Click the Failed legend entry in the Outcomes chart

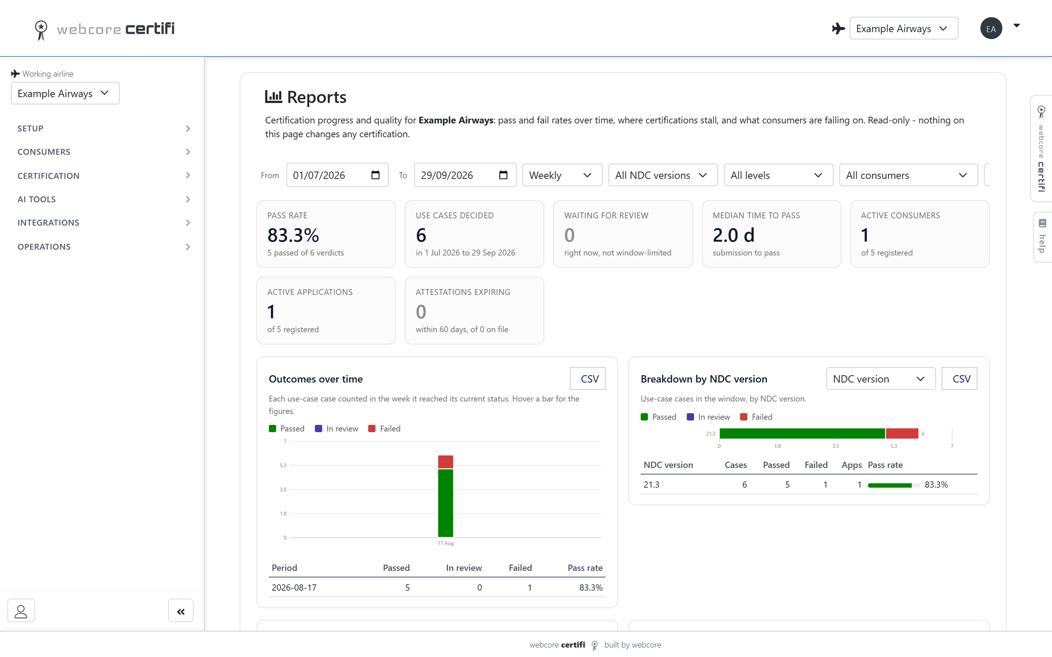[x=384, y=429]
